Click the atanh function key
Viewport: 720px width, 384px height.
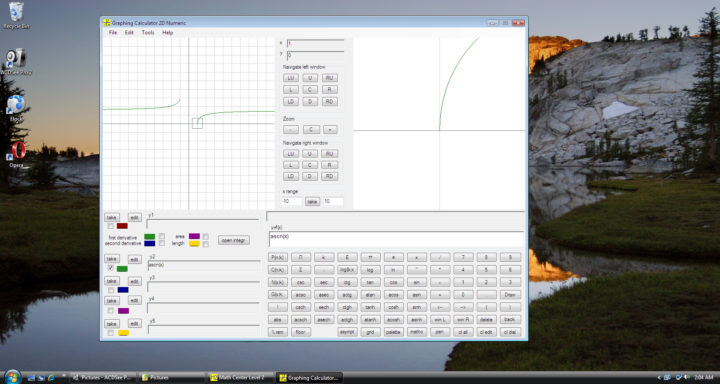pos(370,320)
